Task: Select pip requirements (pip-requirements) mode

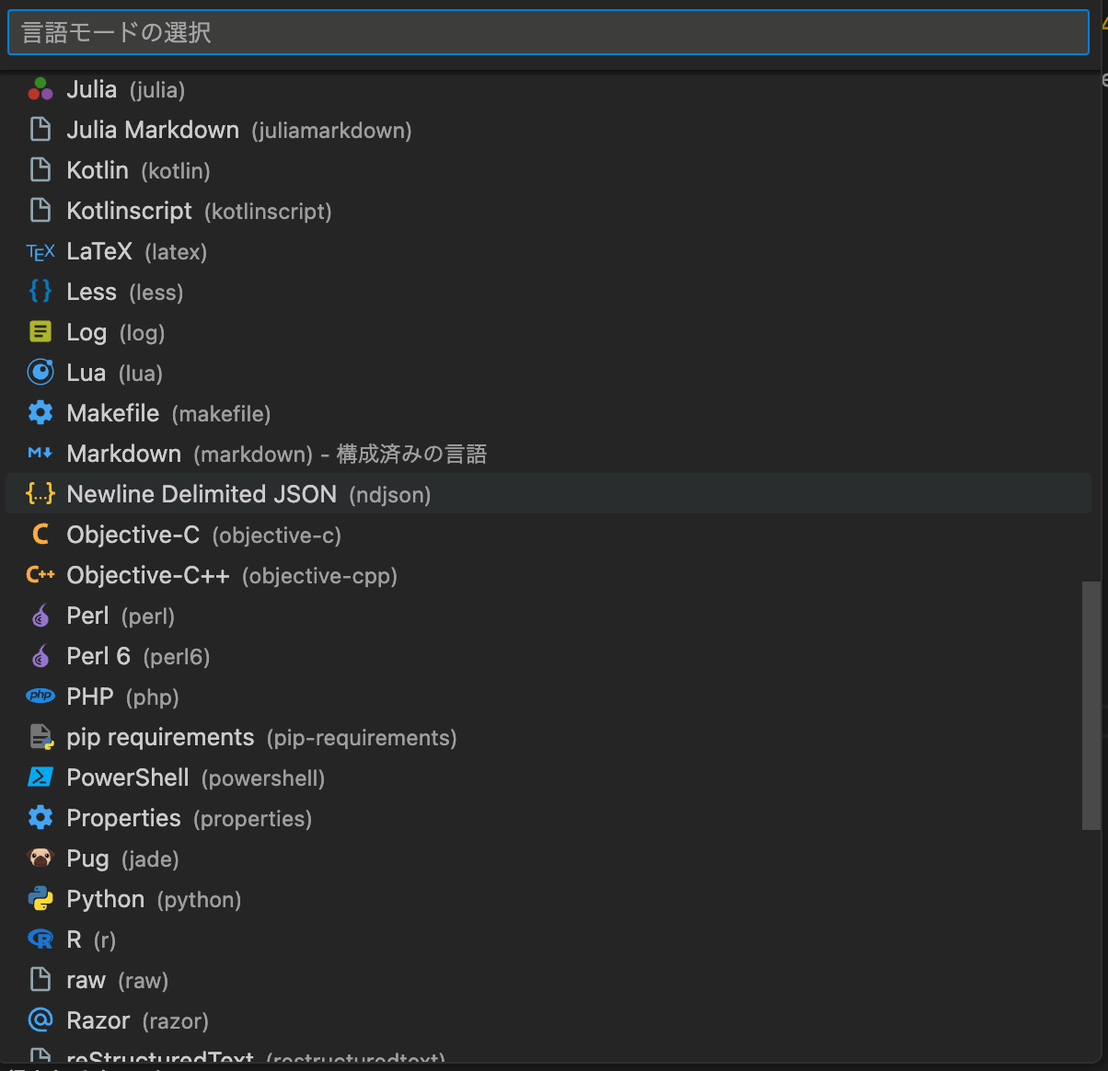Action: point(548,737)
